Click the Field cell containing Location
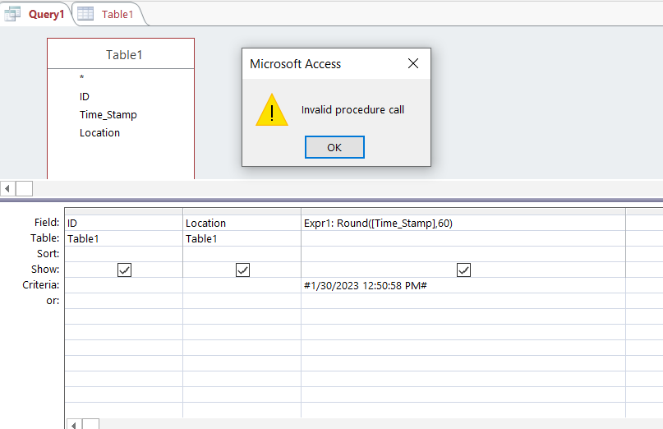663x429 pixels. tap(242, 223)
